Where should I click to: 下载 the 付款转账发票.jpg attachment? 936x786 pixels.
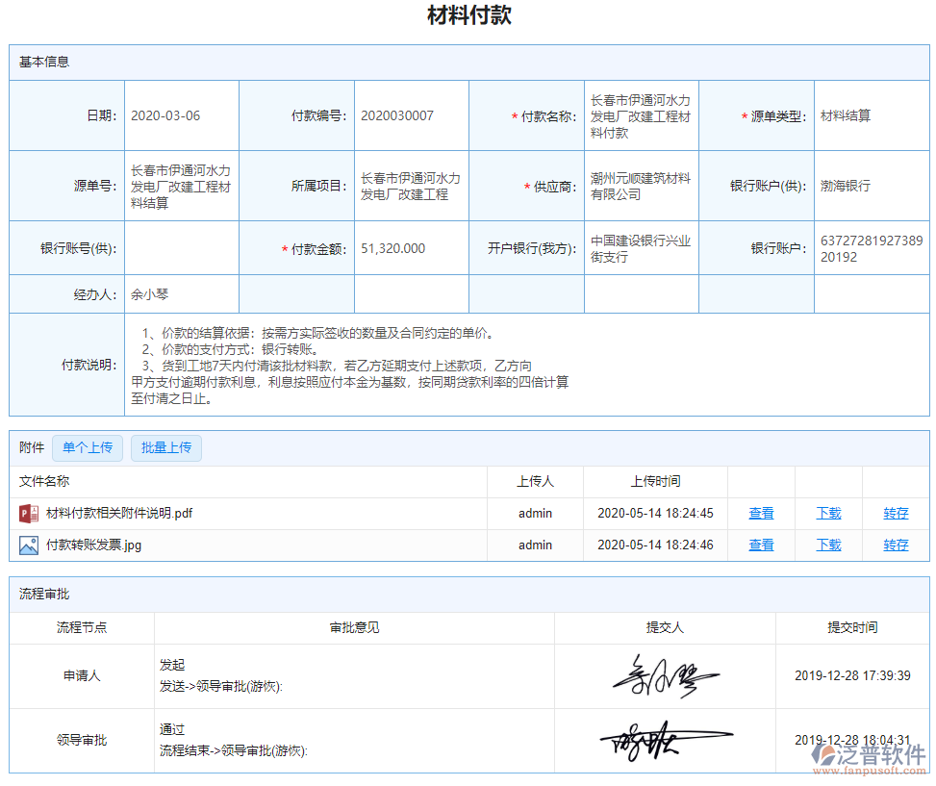point(827,545)
